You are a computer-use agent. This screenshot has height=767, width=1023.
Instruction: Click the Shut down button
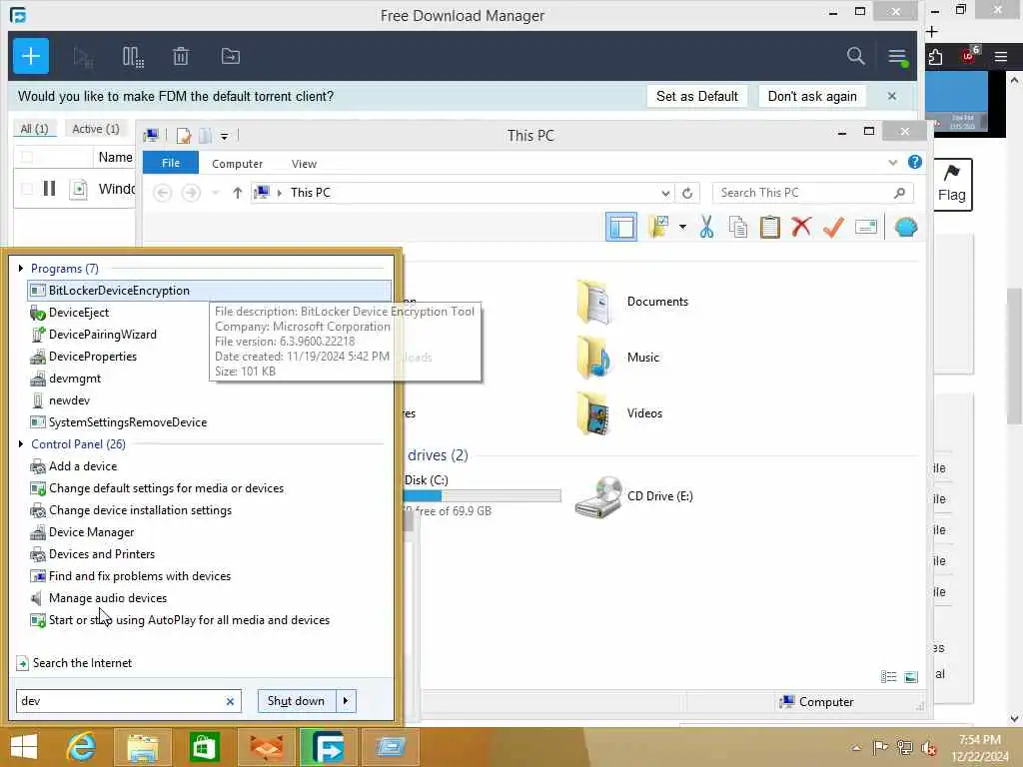tap(296, 701)
